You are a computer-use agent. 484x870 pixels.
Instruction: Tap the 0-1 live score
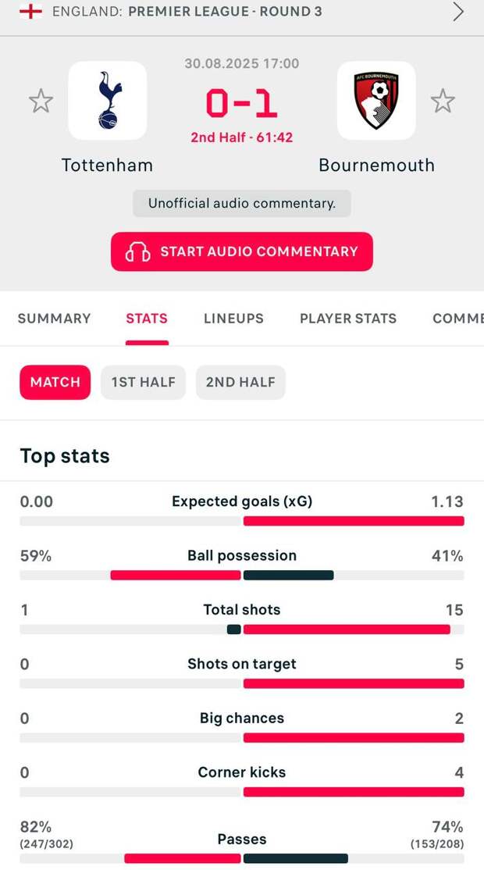click(x=242, y=104)
